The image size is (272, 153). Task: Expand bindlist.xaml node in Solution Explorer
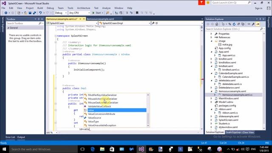[211, 59]
